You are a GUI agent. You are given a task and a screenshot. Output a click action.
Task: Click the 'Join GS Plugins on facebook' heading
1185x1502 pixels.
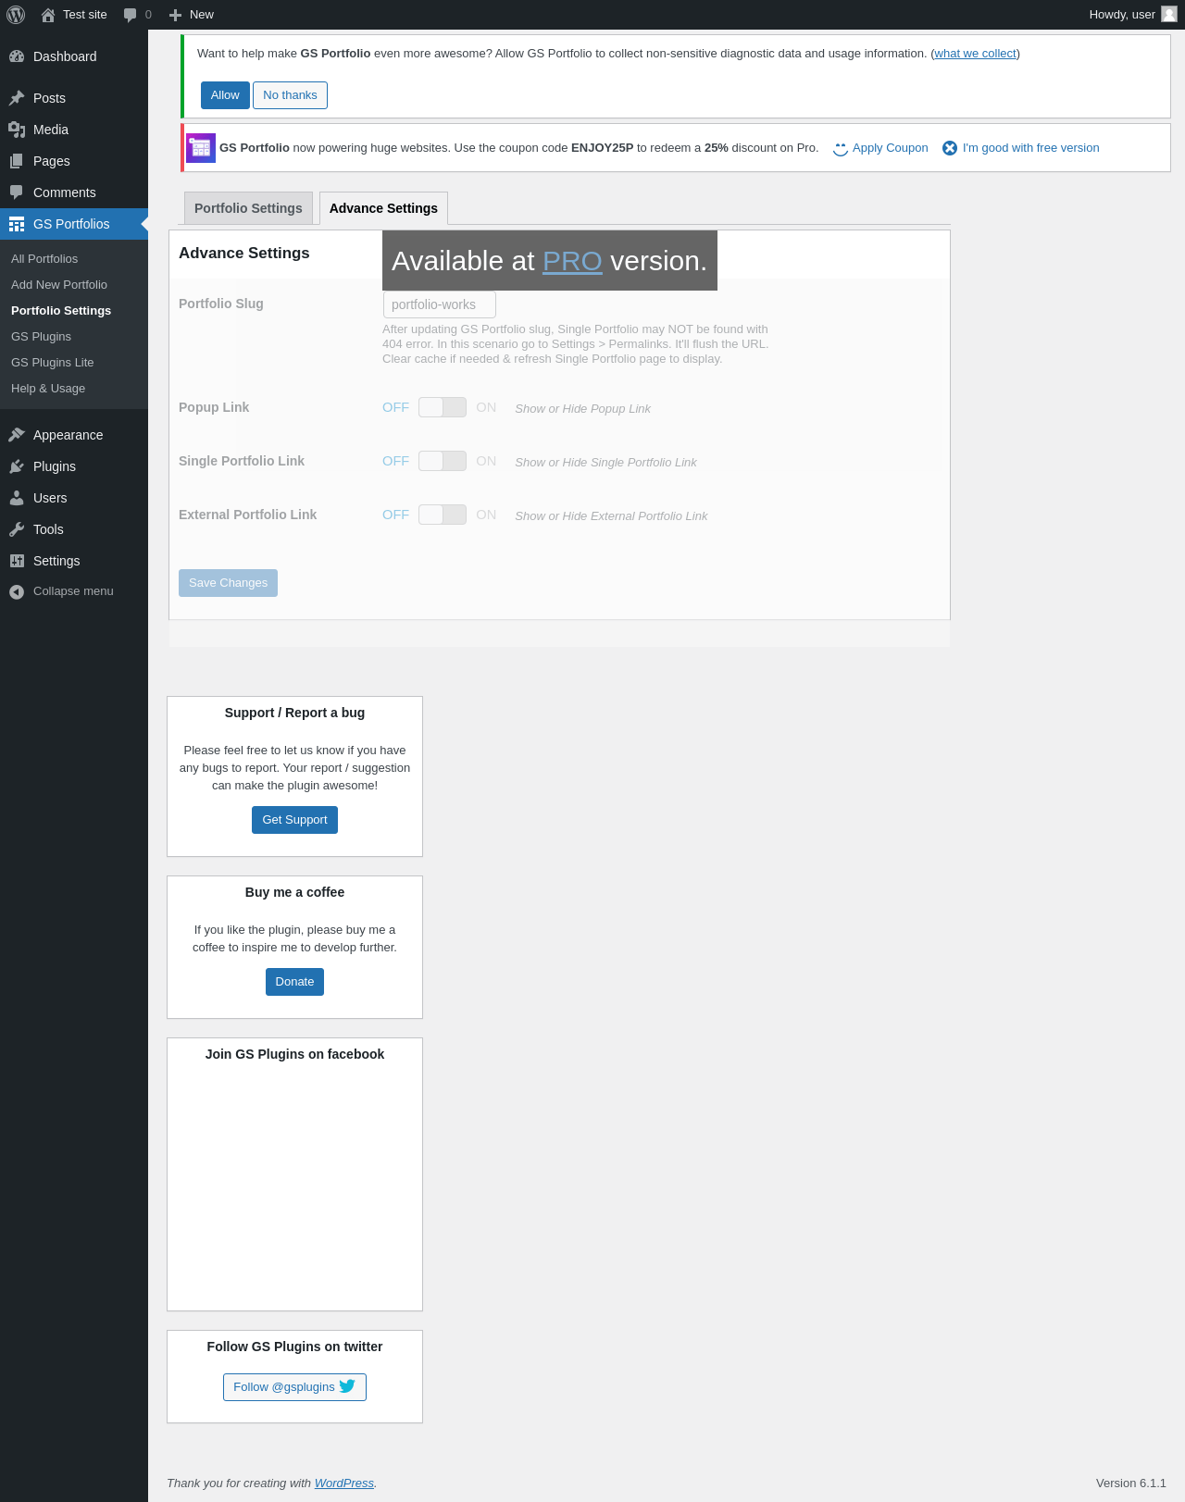294,1054
